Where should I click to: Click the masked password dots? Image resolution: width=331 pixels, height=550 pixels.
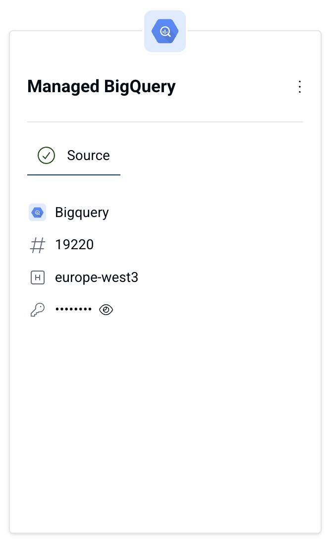click(x=73, y=309)
